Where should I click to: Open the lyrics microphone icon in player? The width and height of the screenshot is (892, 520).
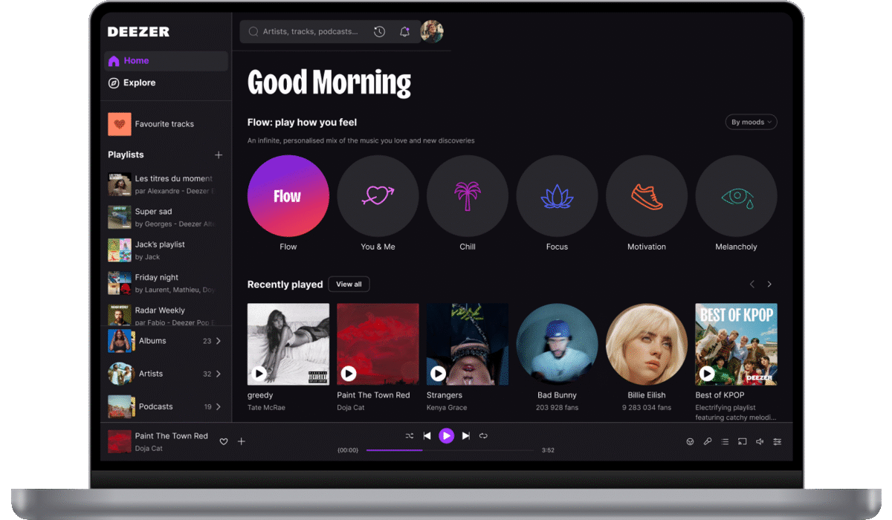[x=708, y=441]
